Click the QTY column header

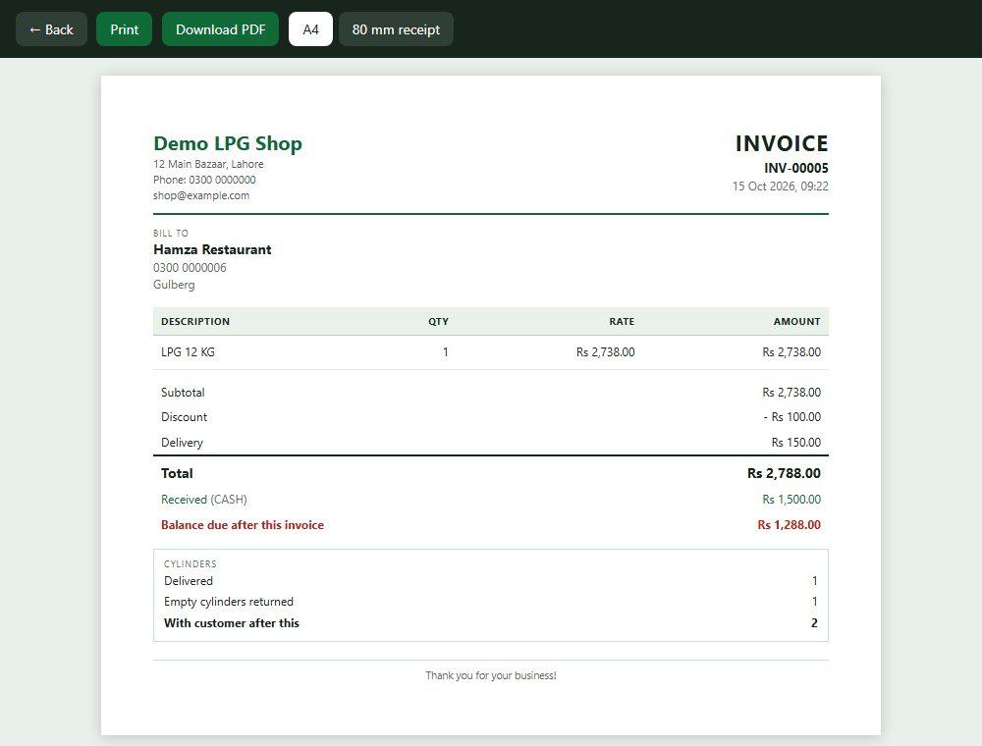point(438,321)
